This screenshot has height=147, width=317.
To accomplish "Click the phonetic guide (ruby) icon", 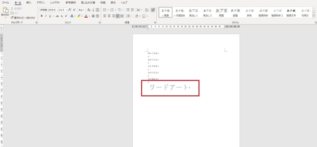I will click(93, 10).
